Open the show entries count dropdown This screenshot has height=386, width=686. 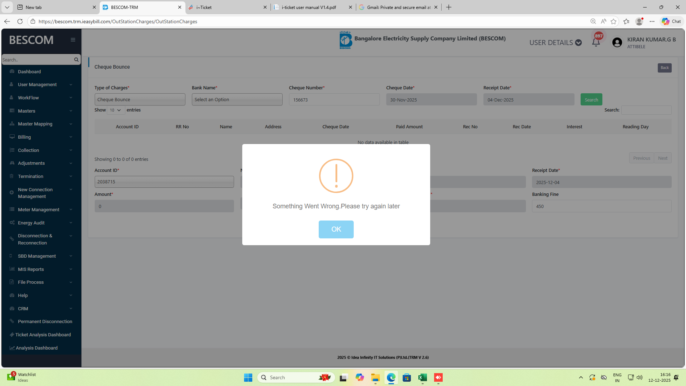[x=115, y=110]
